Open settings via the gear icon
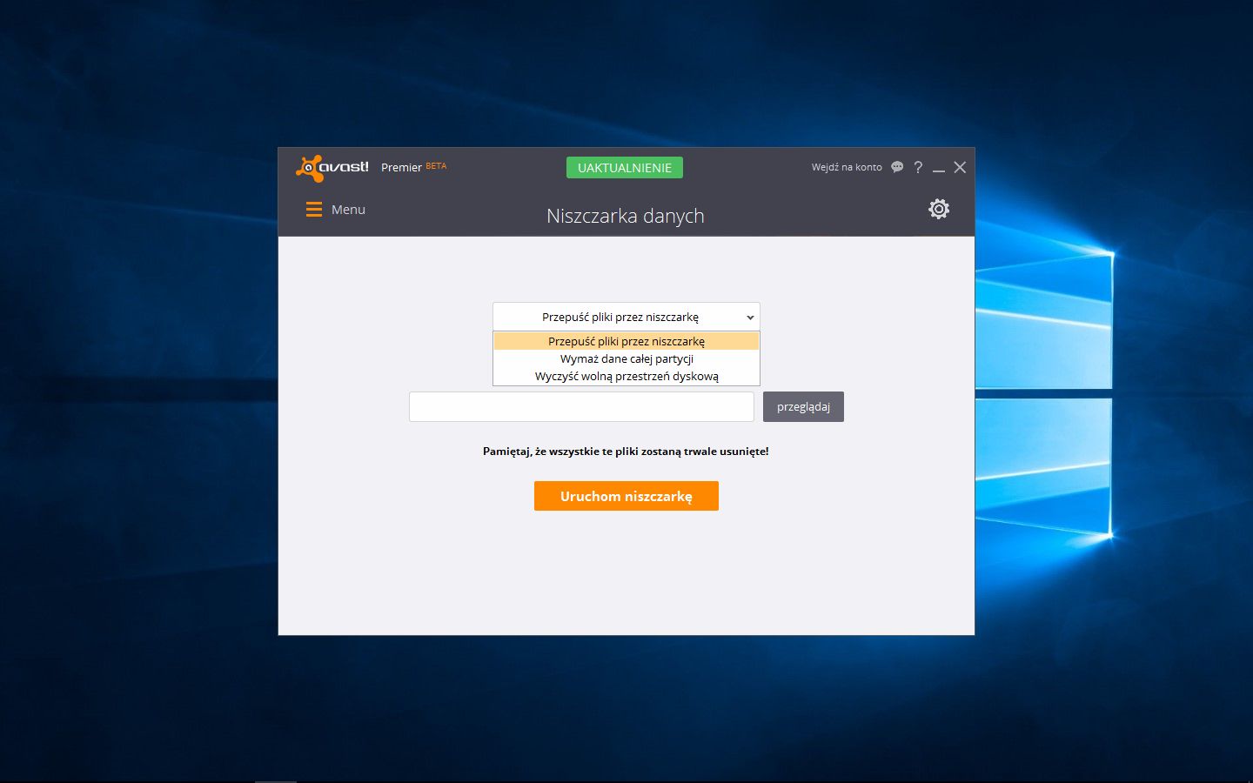This screenshot has width=1253, height=783. coord(938,209)
